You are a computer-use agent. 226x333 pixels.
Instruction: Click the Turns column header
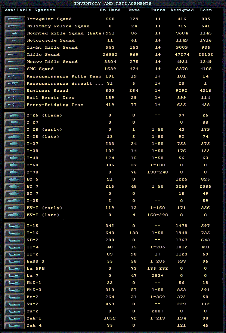coord(158,10)
